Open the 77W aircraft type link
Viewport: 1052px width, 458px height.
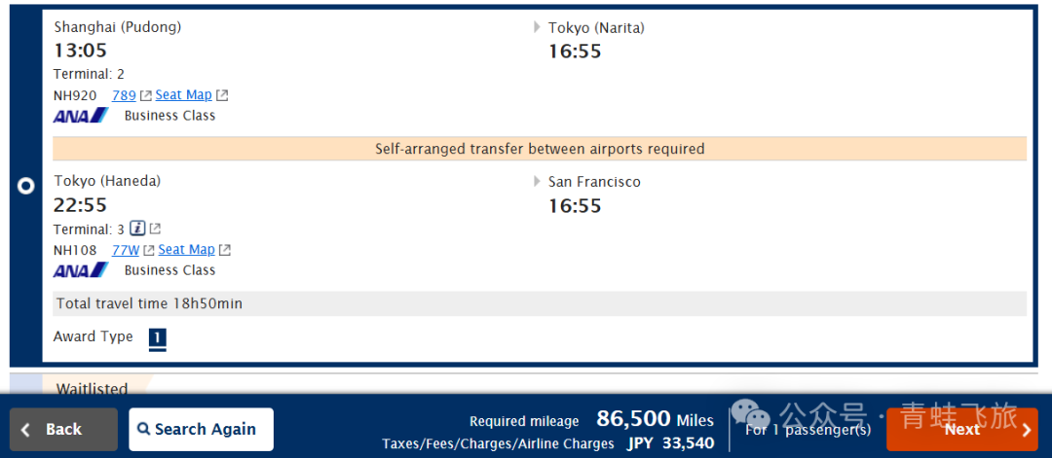pos(126,250)
